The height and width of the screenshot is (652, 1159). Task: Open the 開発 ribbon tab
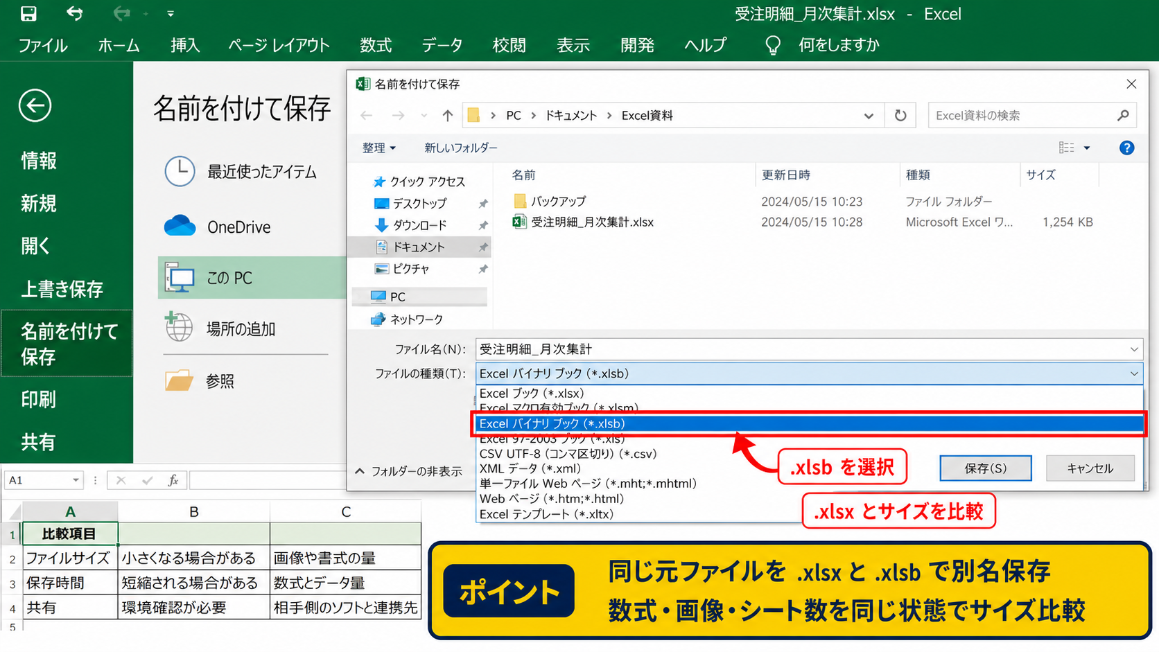(x=637, y=45)
